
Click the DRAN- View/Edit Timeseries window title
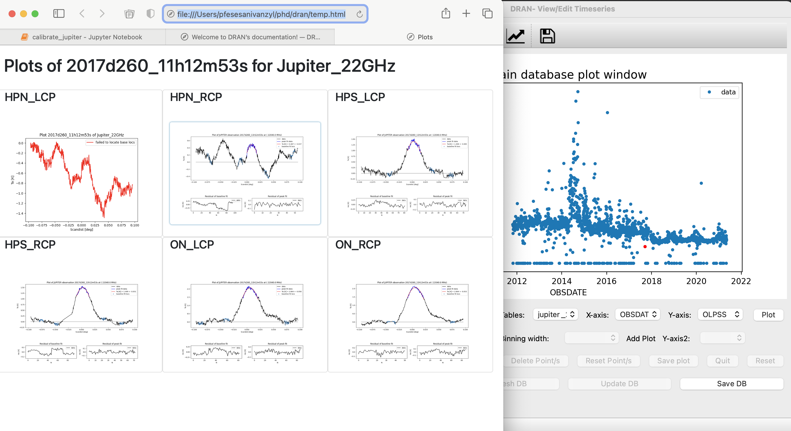563,9
